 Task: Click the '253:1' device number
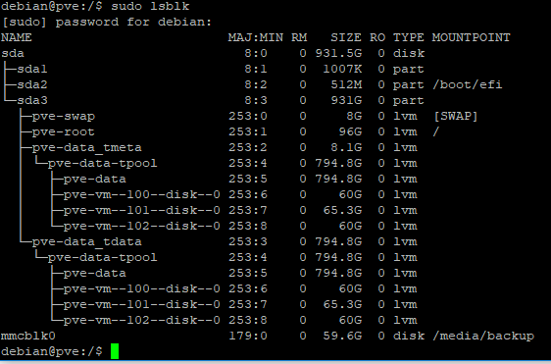click(x=248, y=131)
